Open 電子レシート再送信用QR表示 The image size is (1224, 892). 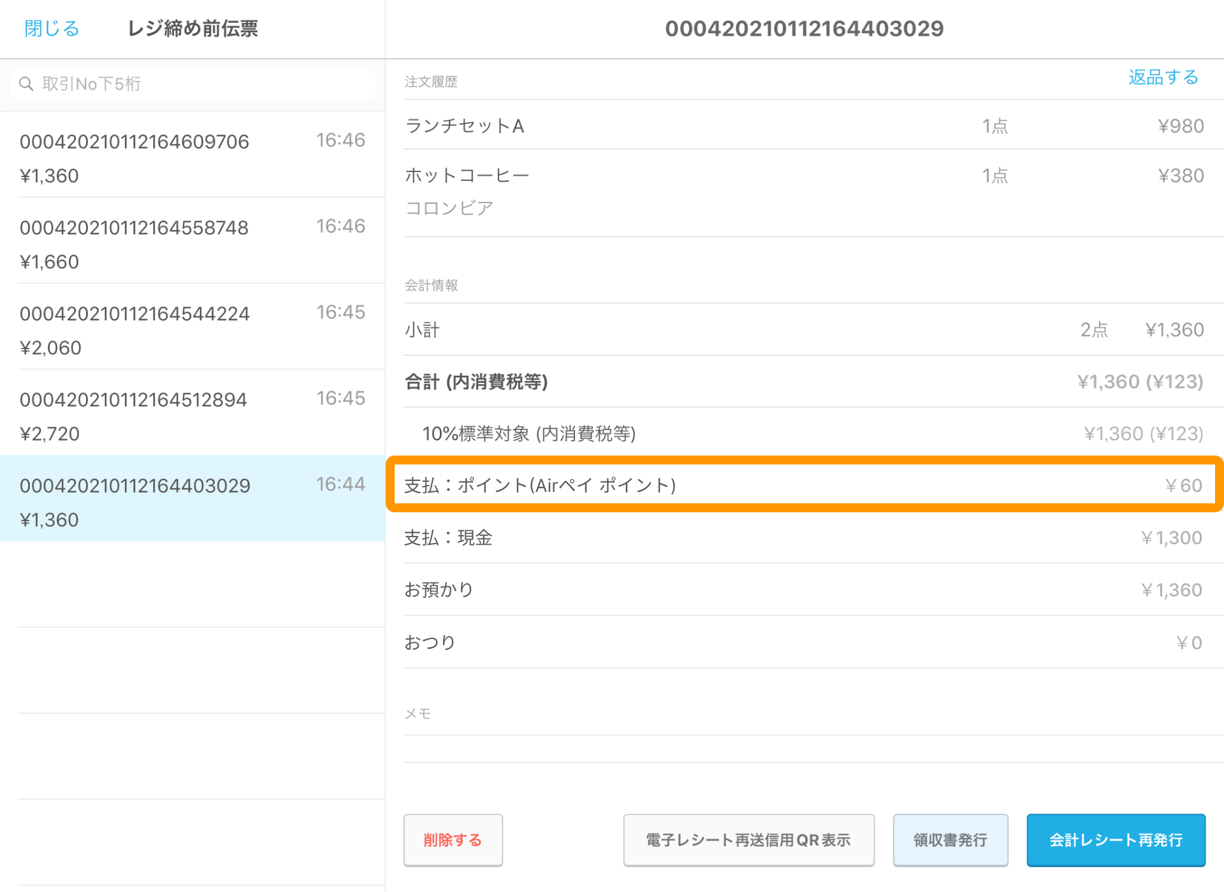(x=748, y=840)
